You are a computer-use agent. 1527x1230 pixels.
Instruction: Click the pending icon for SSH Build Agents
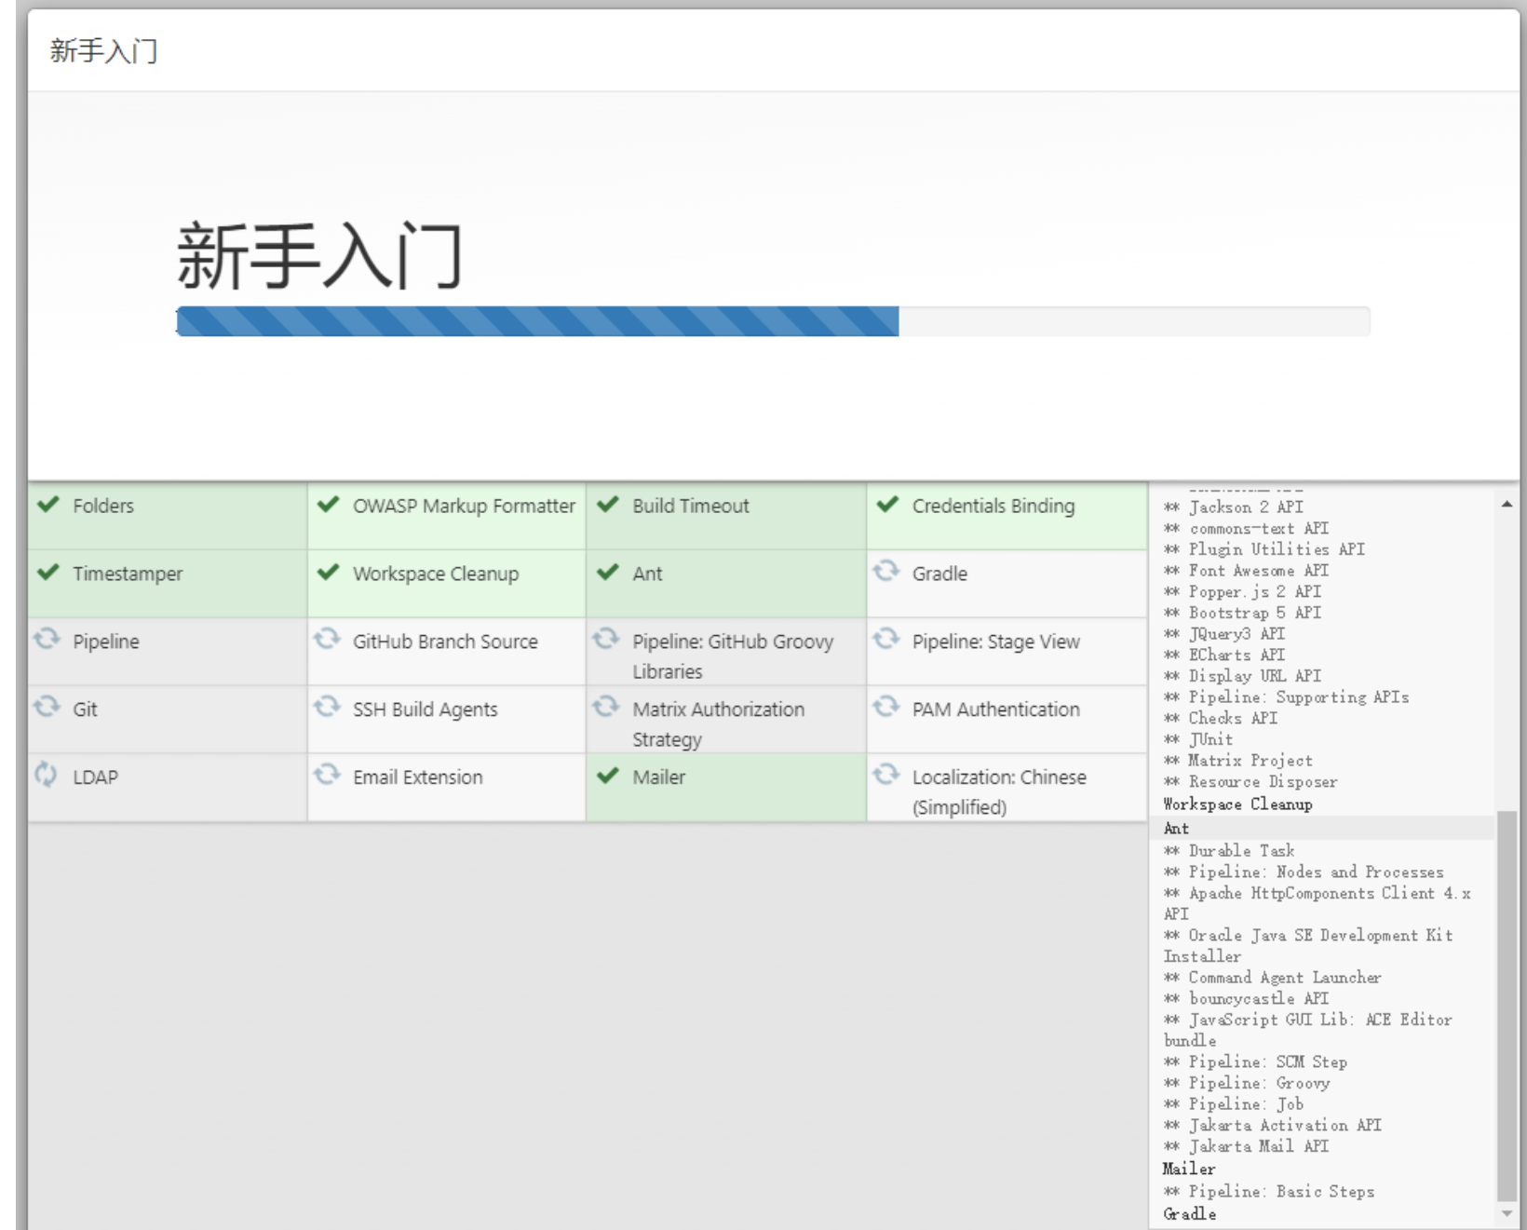point(327,707)
